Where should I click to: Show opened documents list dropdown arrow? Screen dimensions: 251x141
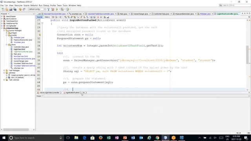pos(247,14)
